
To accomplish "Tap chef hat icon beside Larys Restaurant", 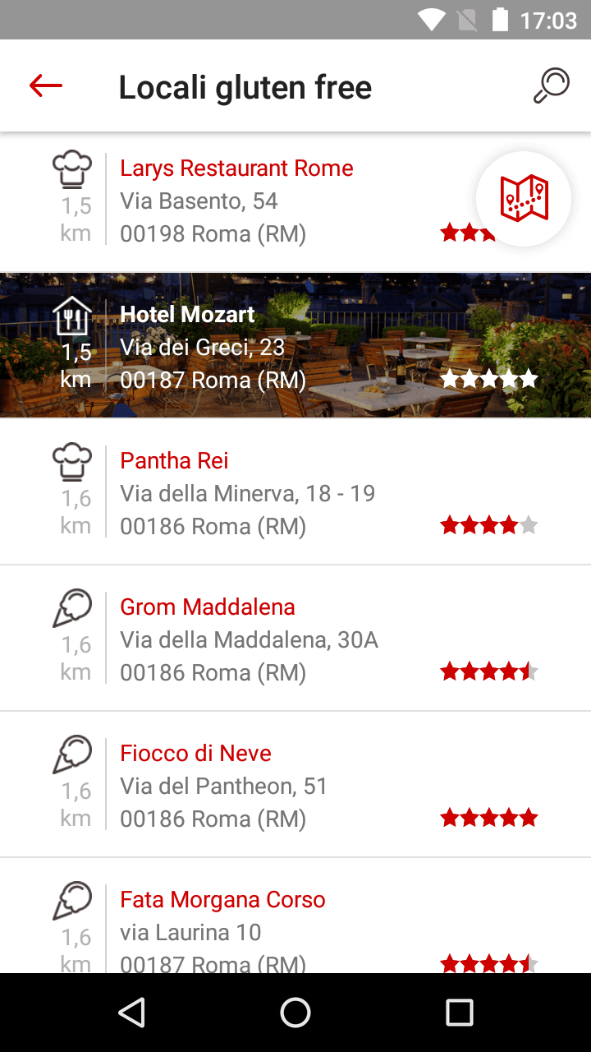I will (x=72, y=168).
